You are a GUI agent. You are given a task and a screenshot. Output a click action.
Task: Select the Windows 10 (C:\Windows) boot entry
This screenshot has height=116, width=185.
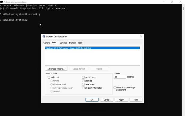(93, 48)
